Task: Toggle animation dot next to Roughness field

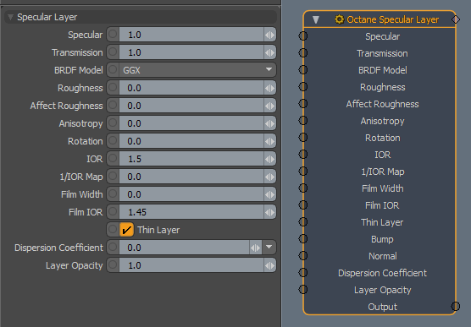Action: 113,88
